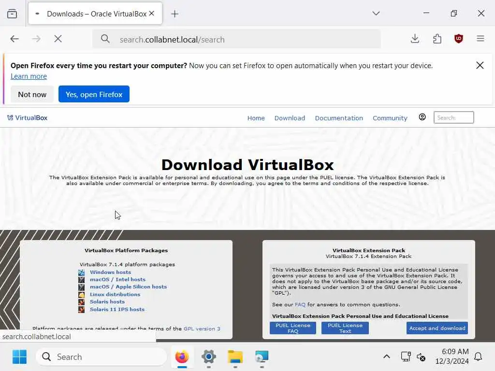This screenshot has width=495, height=371.
Task: Dismiss the Open Firefox notification bar
Action: tap(480, 65)
